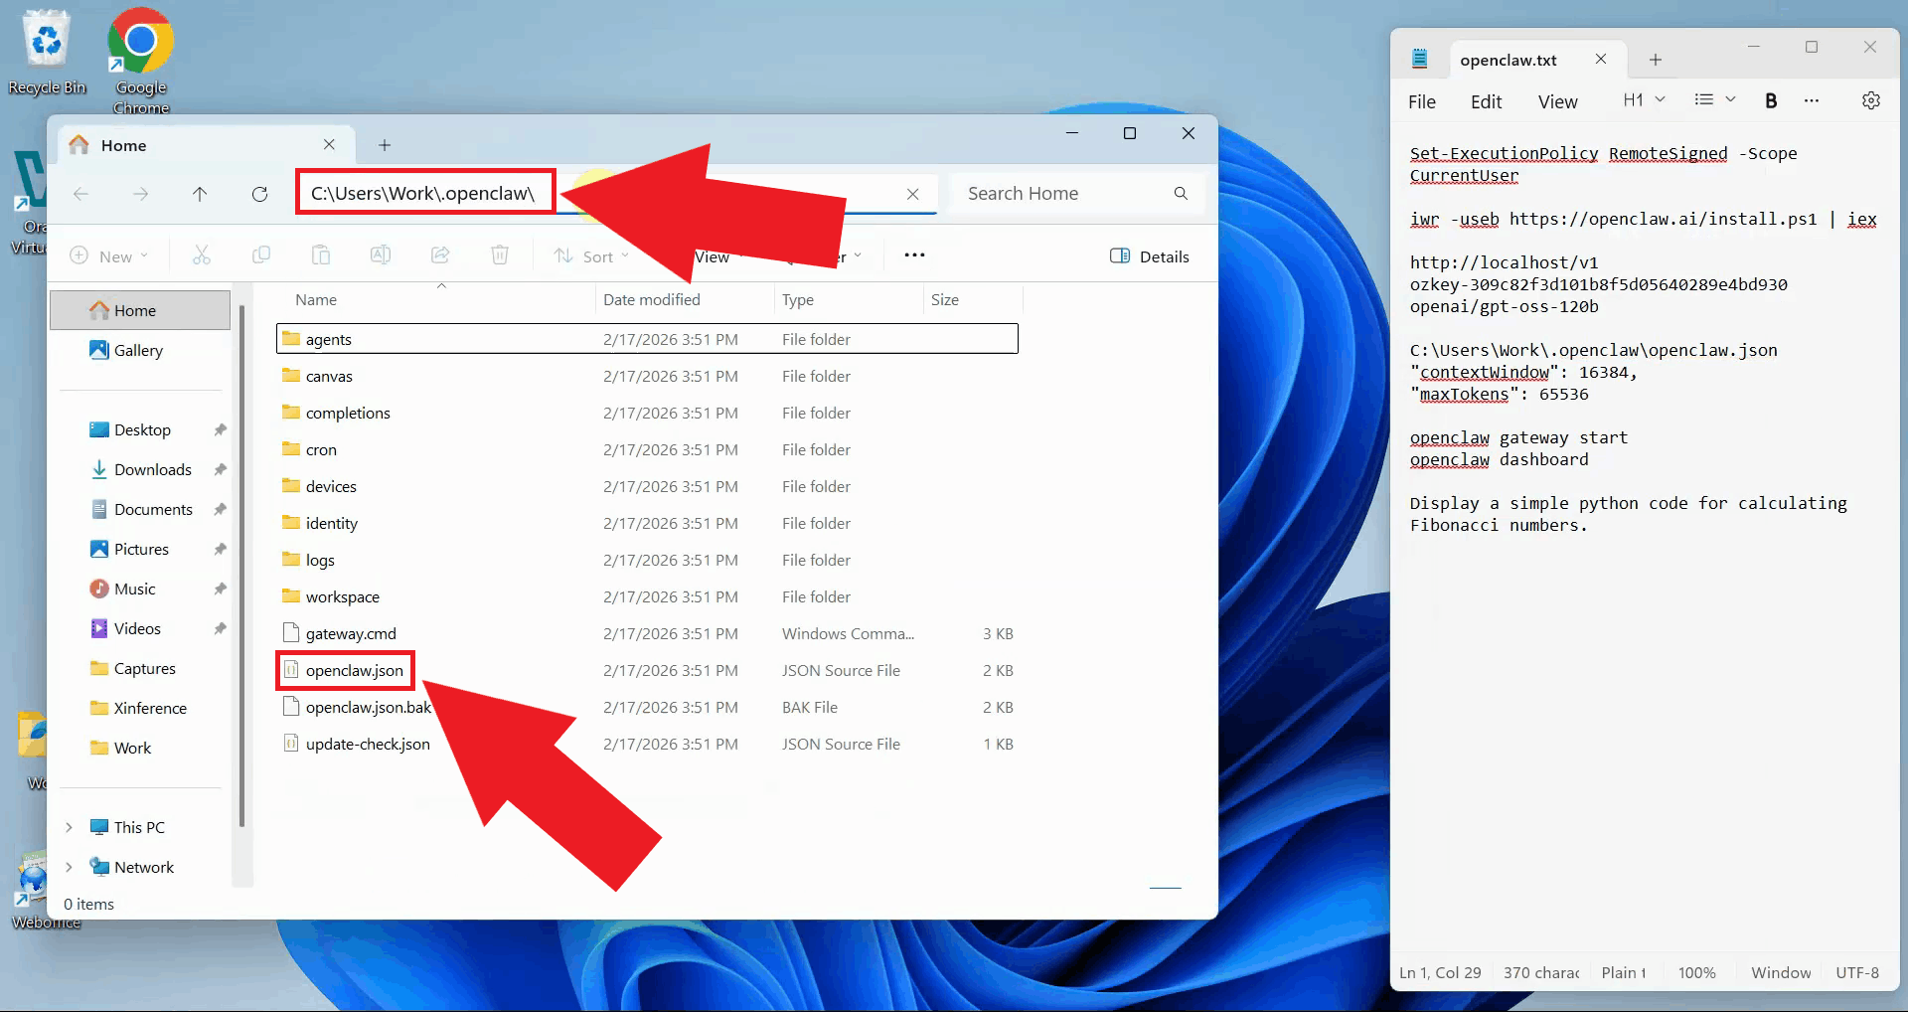1908x1012 pixels.
Task: Expand the This PC tree node
Action: pyautogui.click(x=69, y=827)
